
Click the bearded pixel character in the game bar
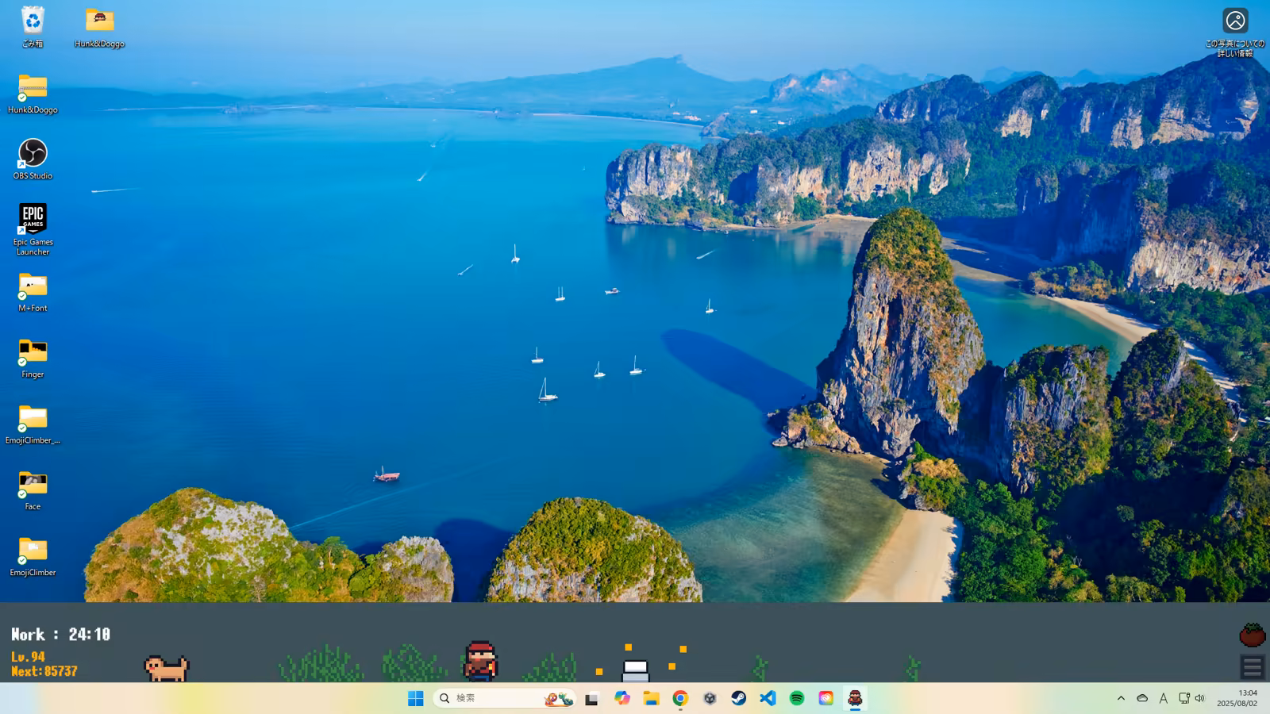pos(480,661)
